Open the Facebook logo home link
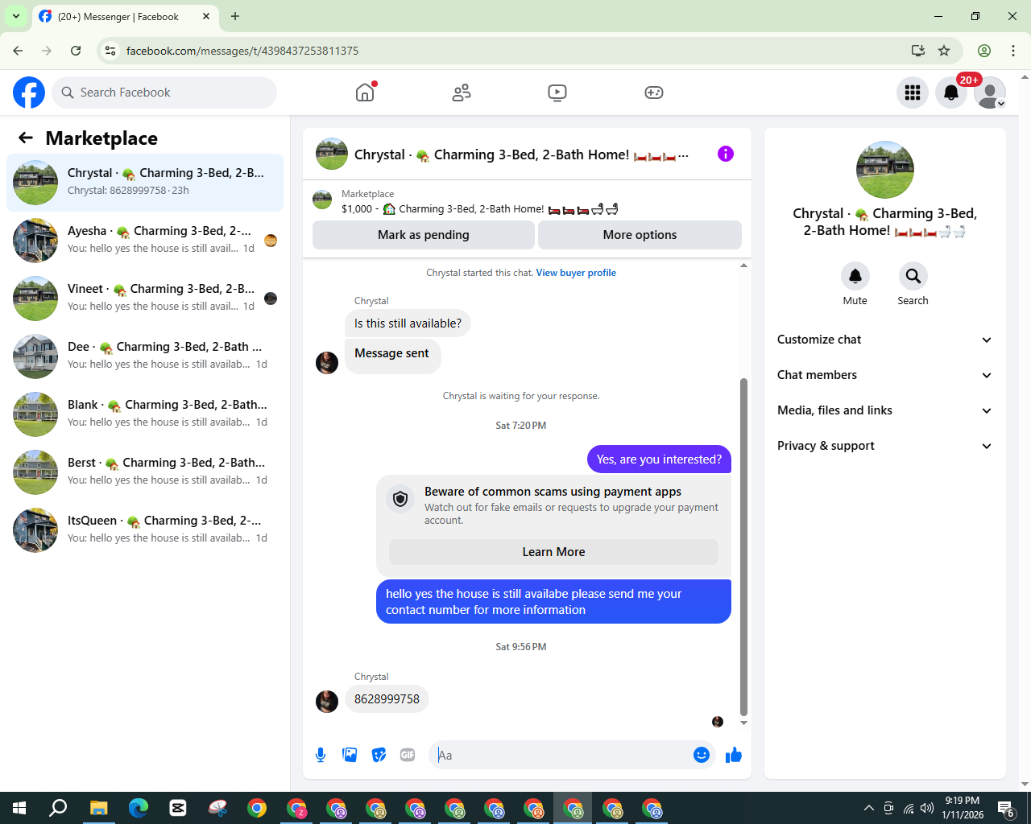The image size is (1031, 824). (29, 93)
